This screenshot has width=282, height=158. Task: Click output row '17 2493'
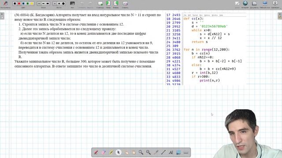173,15
